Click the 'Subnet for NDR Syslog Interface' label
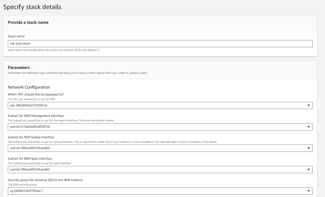 [31, 137]
